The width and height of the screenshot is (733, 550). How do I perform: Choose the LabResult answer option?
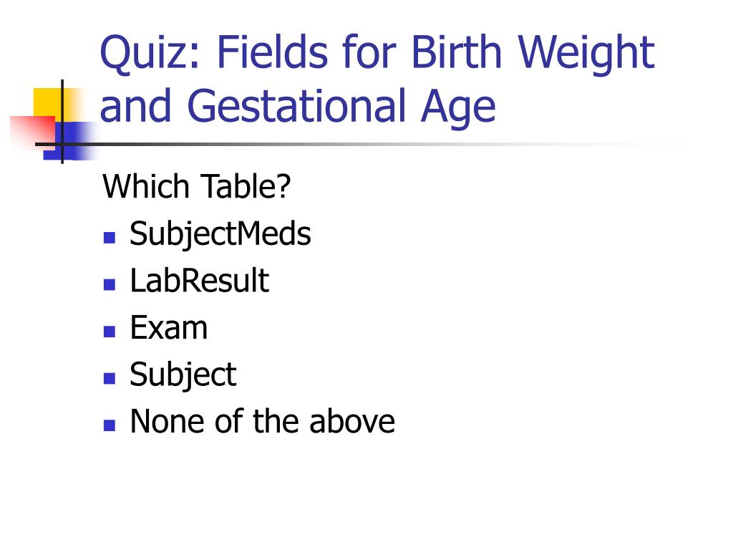200,281
